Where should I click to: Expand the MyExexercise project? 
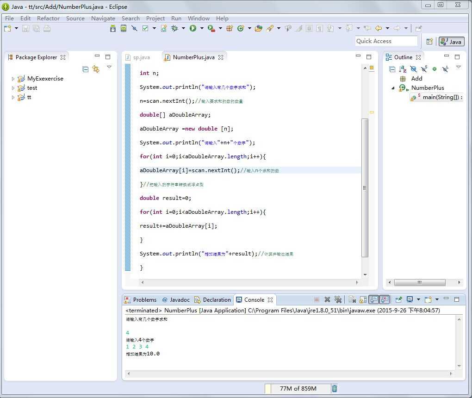point(13,79)
